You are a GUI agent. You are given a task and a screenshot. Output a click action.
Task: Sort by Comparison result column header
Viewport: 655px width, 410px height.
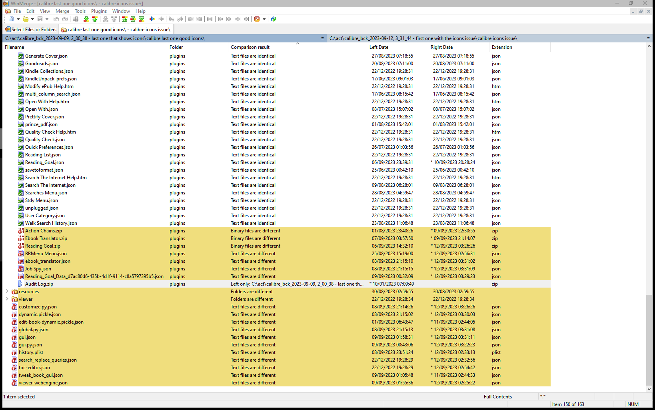[298, 47]
